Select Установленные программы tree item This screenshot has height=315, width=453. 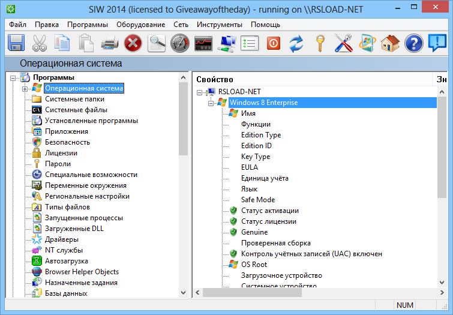pos(92,121)
